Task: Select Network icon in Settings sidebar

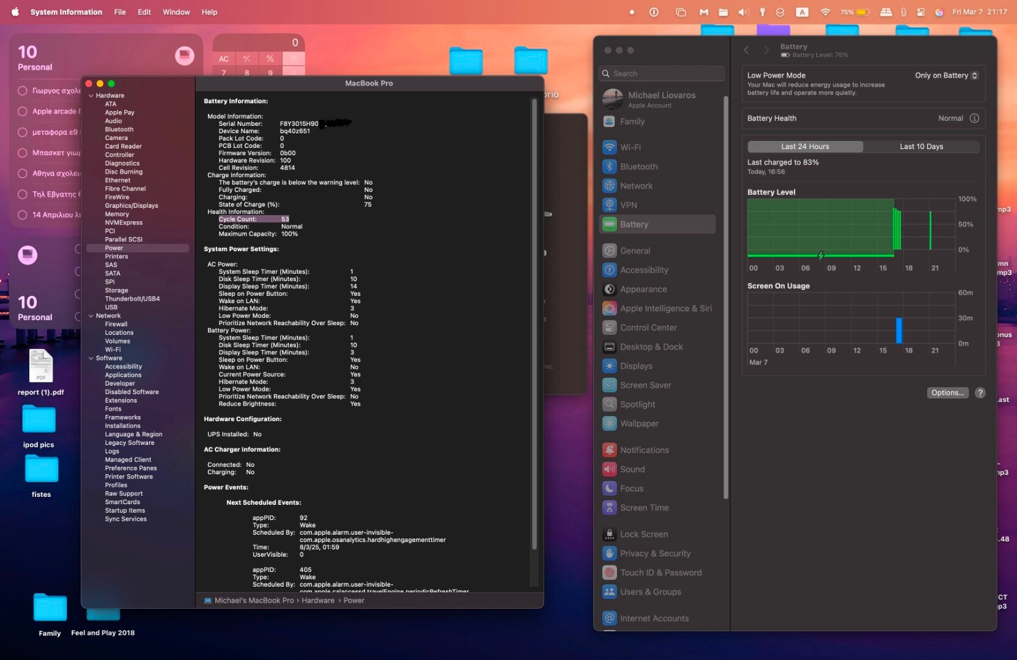Action: click(609, 186)
